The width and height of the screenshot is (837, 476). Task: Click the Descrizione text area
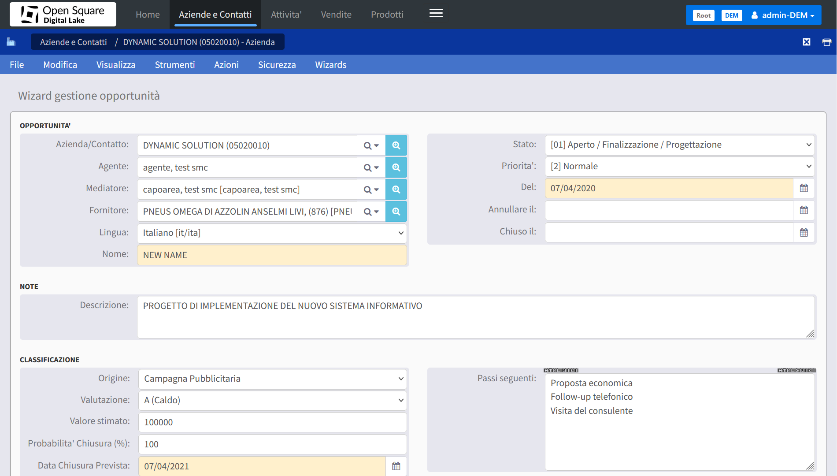point(476,317)
